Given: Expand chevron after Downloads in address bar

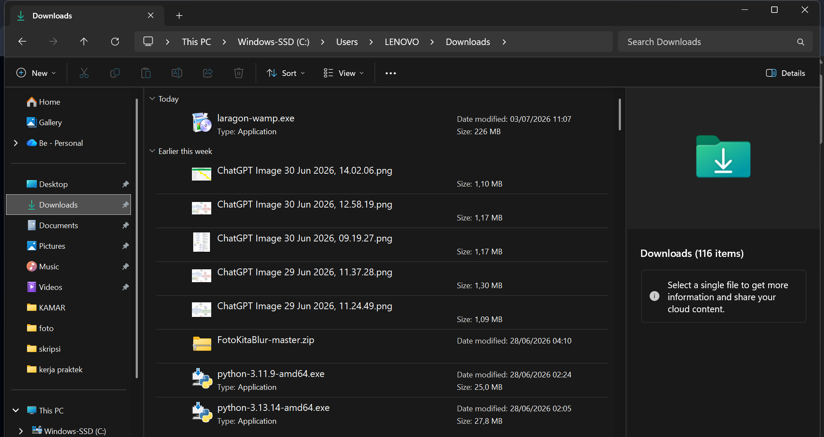Looking at the screenshot, I should [504, 42].
